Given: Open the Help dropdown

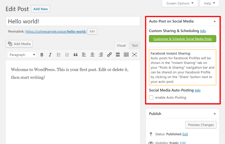Looking at the screenshot, I should [x=209, y=3].
